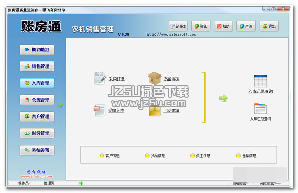Click the green arrow in status bar
Viewport: 298px width, 193px height.
pos(81,183)
